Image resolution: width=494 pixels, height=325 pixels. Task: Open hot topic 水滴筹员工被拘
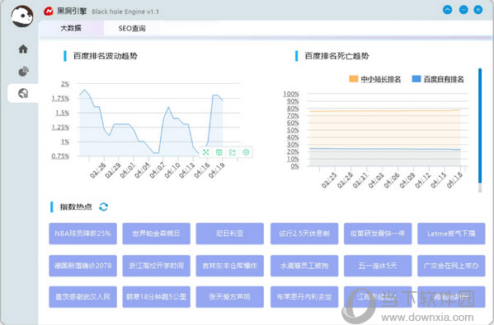(x=304, y=266)
